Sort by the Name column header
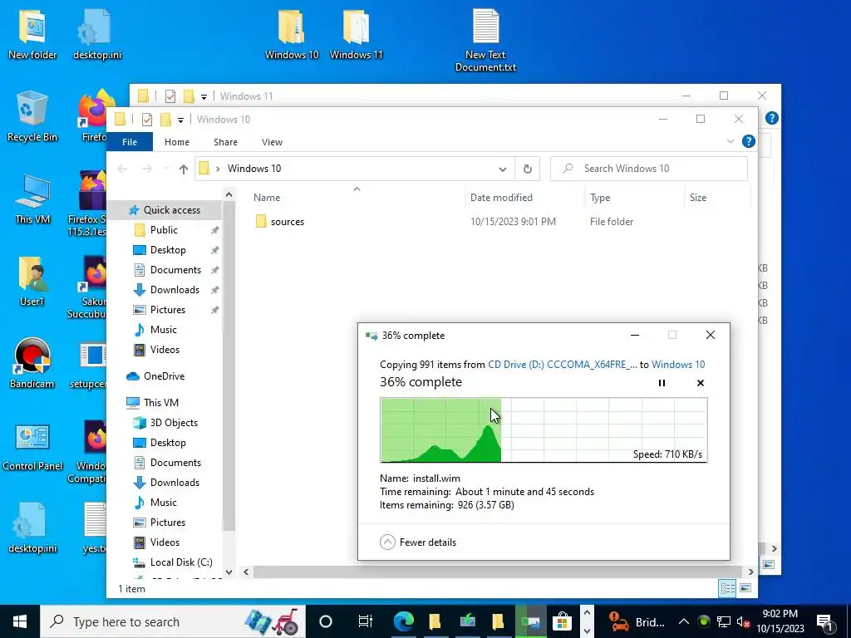851x638 pixels. pos(356,198)
